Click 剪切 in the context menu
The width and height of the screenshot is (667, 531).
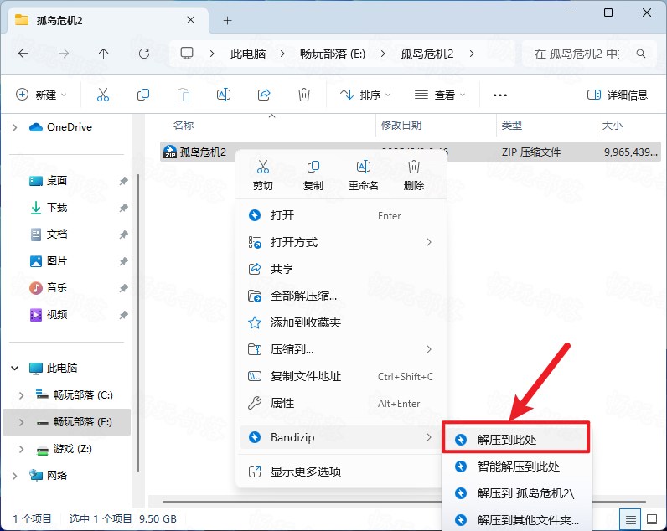263,175
